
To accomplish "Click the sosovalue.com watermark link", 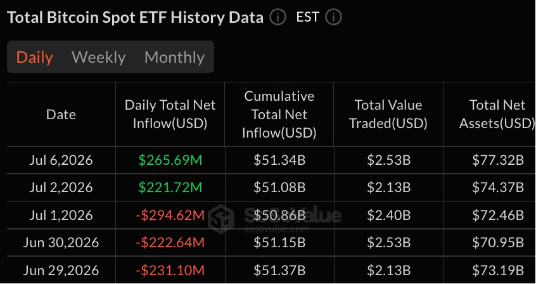I will [277, 229].
